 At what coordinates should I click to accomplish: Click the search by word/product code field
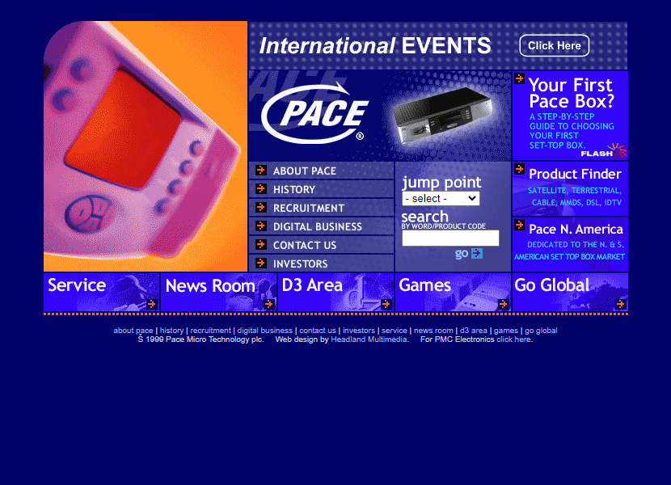(450, 238)
